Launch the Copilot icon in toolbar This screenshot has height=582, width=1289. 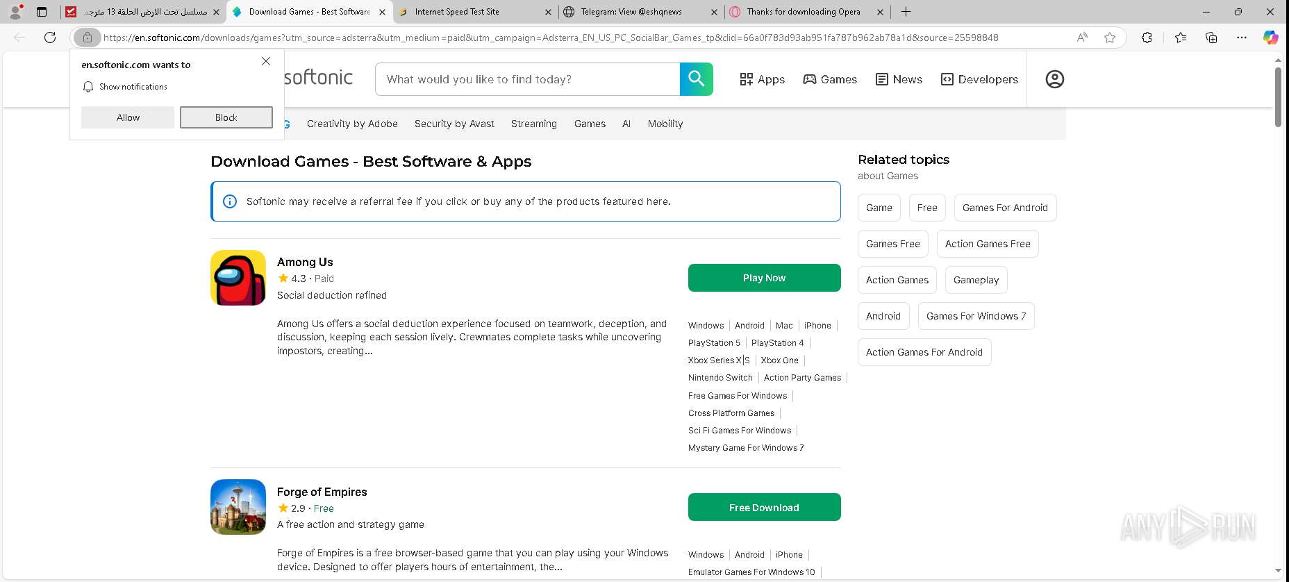click(x=1270, y=38)
